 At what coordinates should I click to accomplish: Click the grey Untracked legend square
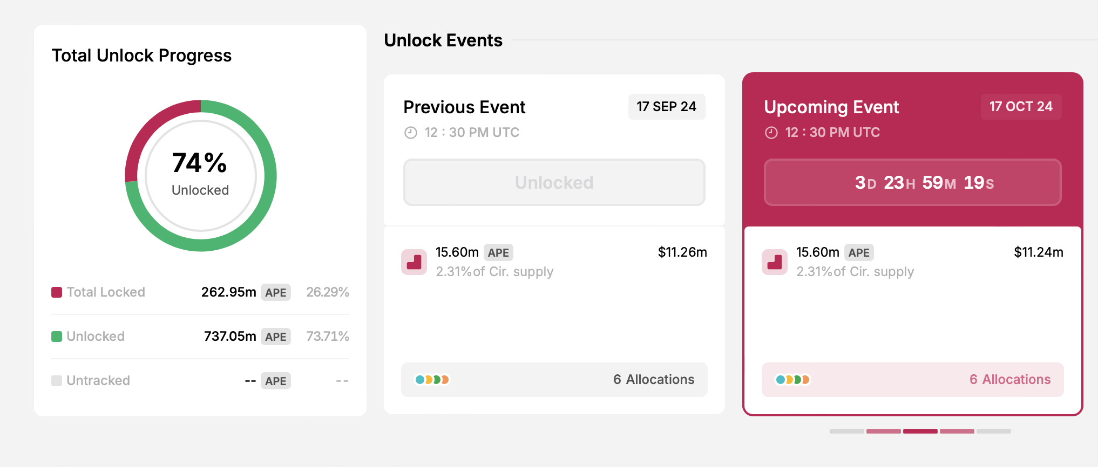click(x=57, y=381)
